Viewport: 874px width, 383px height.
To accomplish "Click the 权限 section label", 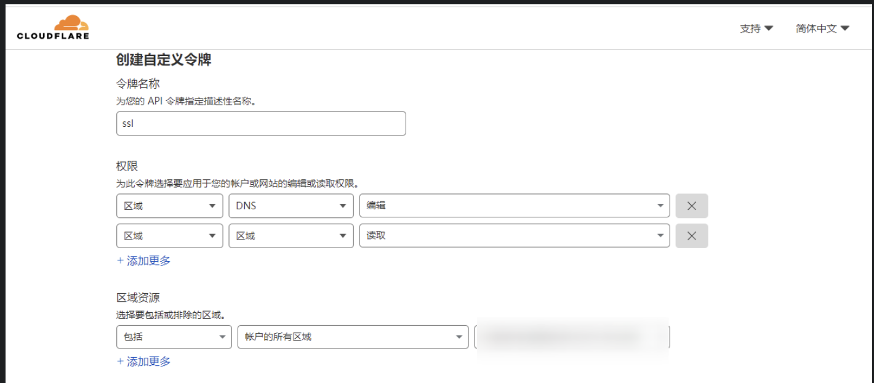I will point(127,166).
